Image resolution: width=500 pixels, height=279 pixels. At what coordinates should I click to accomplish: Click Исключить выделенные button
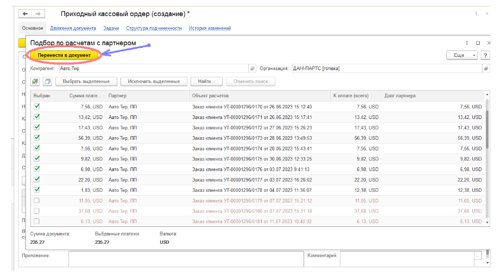[154, 81]
